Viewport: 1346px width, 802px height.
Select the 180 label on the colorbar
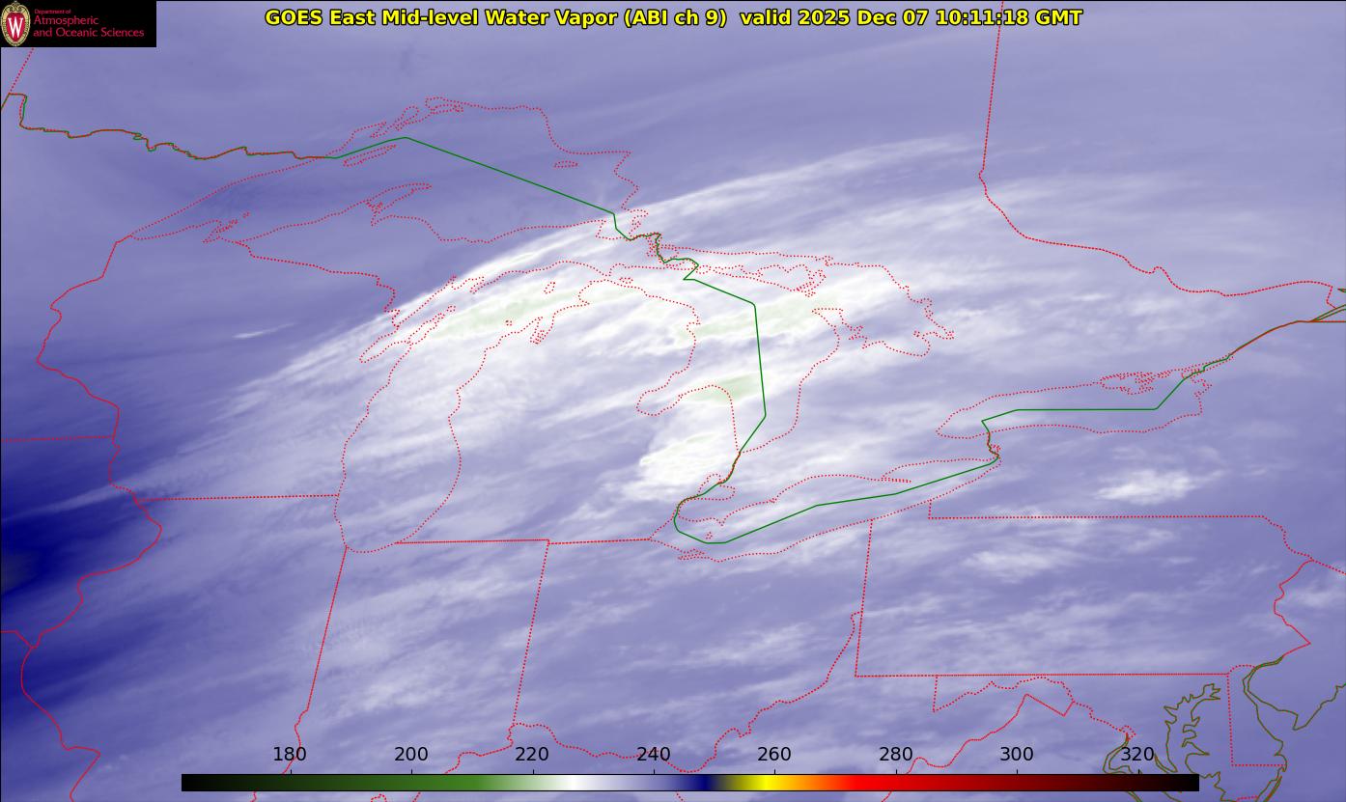(x=290, y=754)
